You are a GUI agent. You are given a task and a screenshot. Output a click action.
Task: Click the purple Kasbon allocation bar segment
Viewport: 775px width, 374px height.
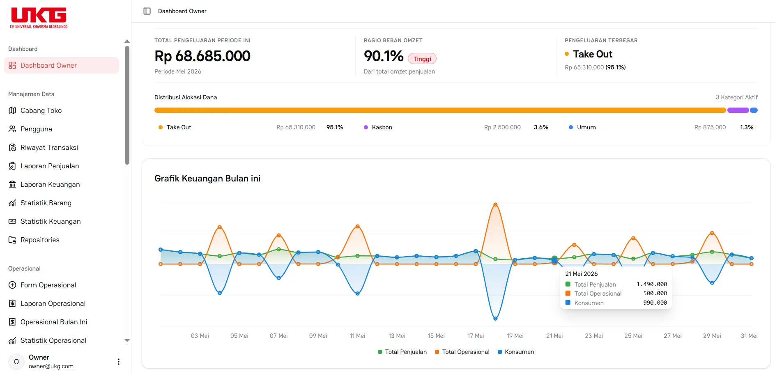pos(738,110)
